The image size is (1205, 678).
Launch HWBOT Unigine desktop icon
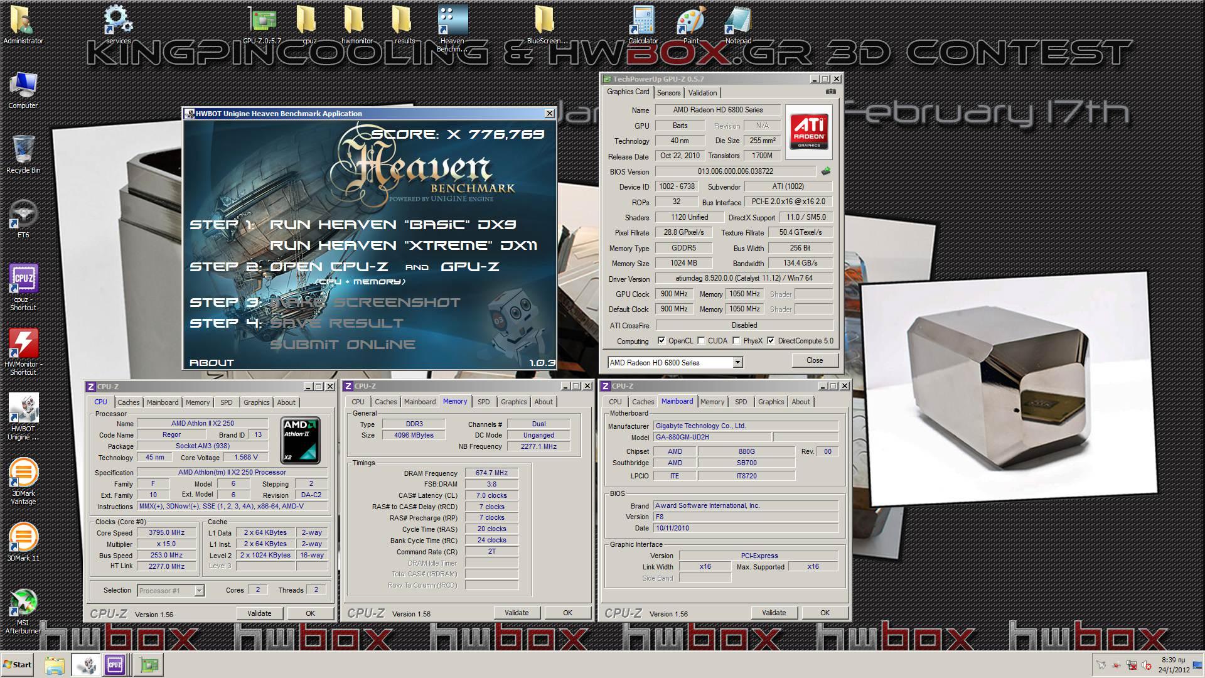tap(23, 416)
